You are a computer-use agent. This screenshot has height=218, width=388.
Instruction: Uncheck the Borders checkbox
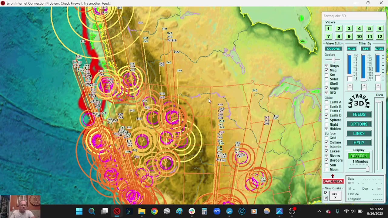tap(326, 160)
